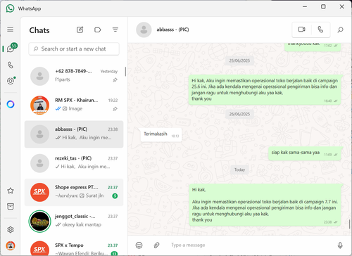
Task: Click the Image preview under RM SPX chat
Action: (73, 108)
